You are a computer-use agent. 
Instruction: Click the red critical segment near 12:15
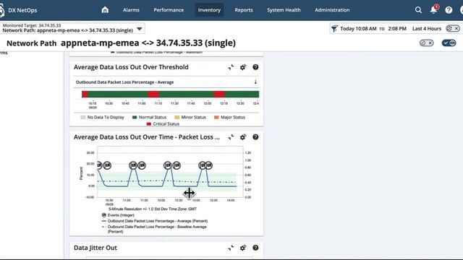tap(218, 94)
